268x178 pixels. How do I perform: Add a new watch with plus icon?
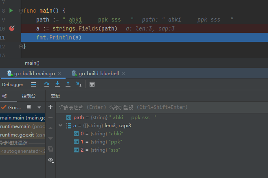pyautogui.click(x=51, y=107)
